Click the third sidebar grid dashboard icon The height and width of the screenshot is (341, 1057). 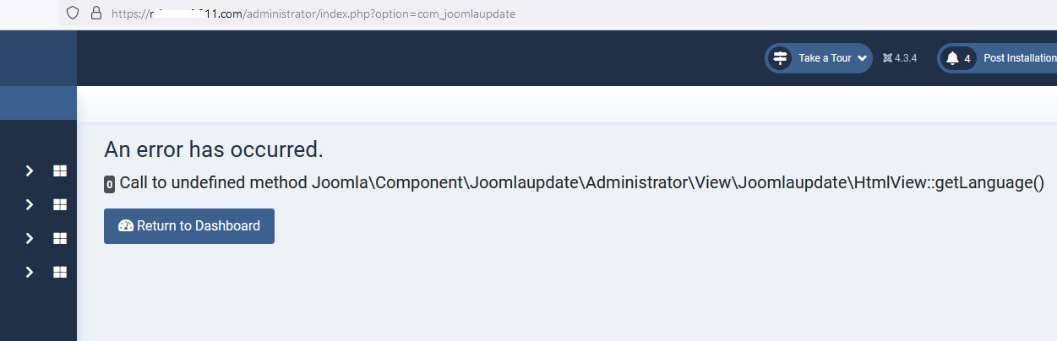(x=60, y=238)
